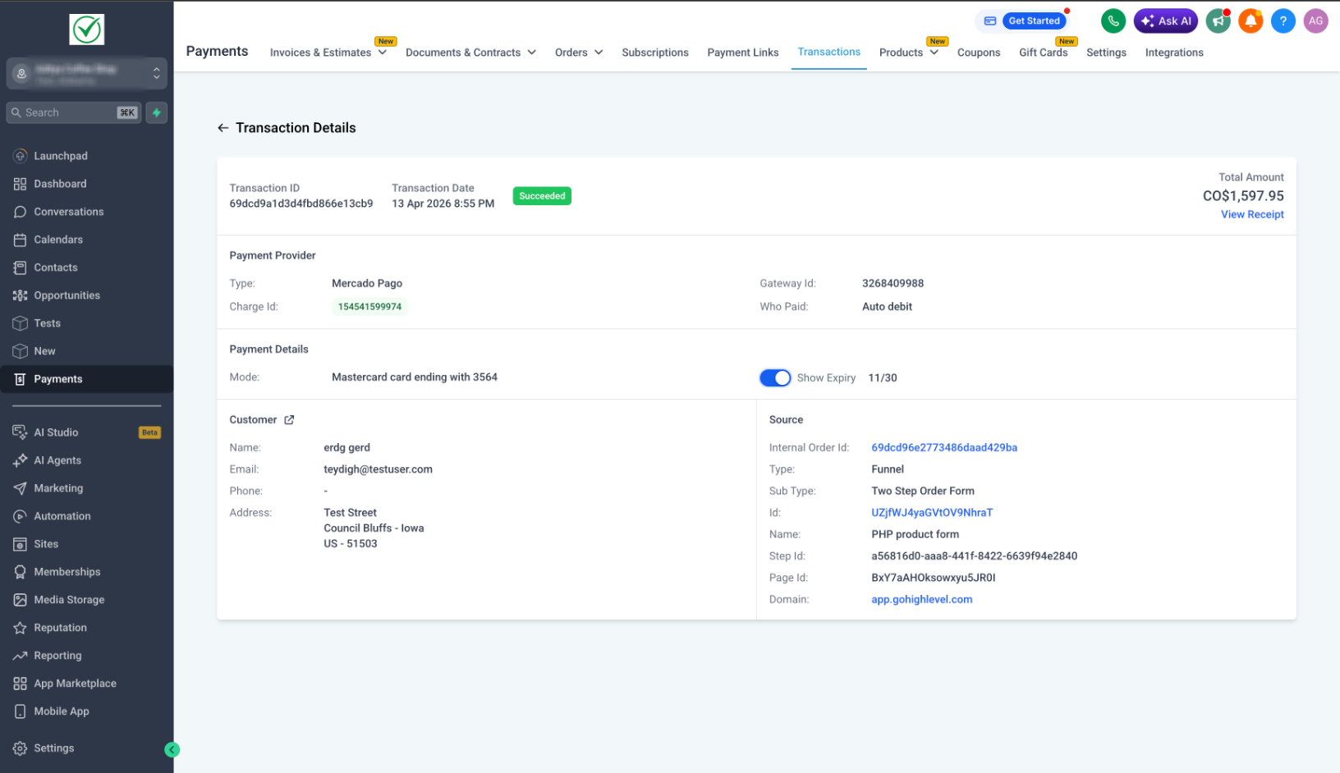This screenshot has width=1340, height=773.
Task: Open the Gift Cards tab
Action: tap(1044, 53)
